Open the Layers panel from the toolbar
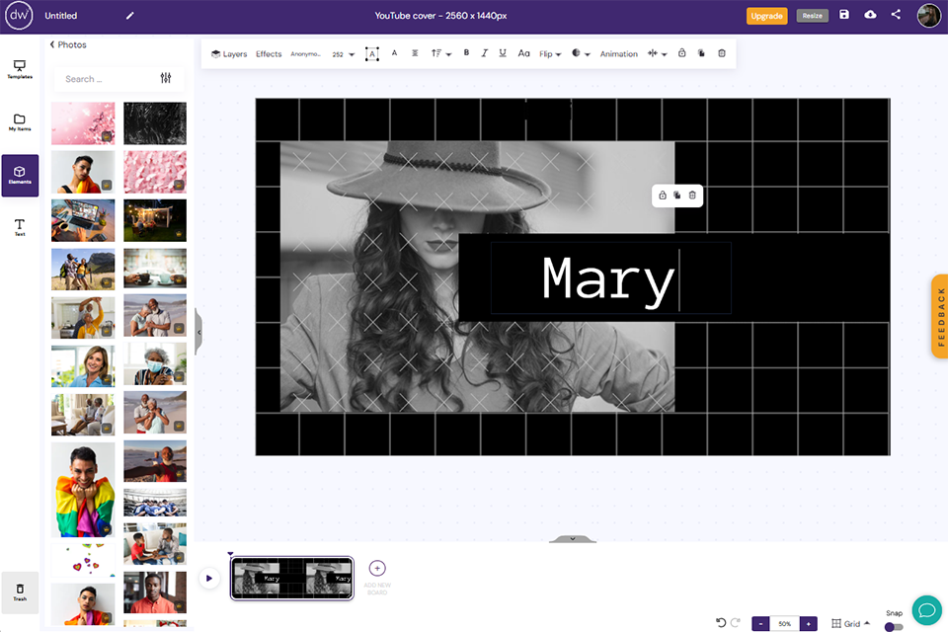This screenshot has height=632, width=948. coord(229,54)
